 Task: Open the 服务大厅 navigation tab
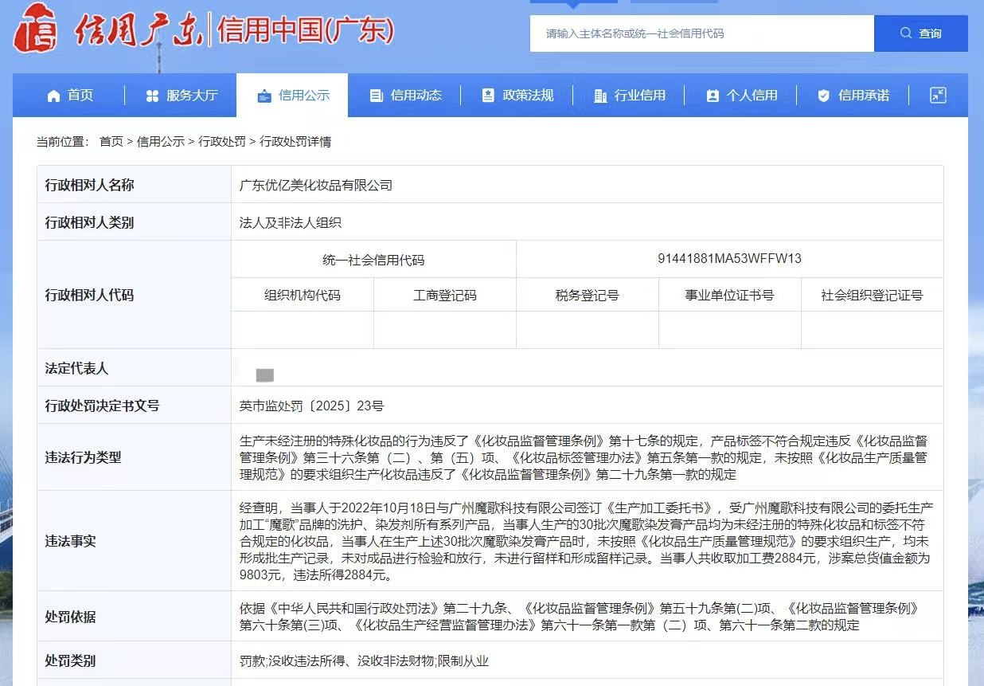click(181, 96)
